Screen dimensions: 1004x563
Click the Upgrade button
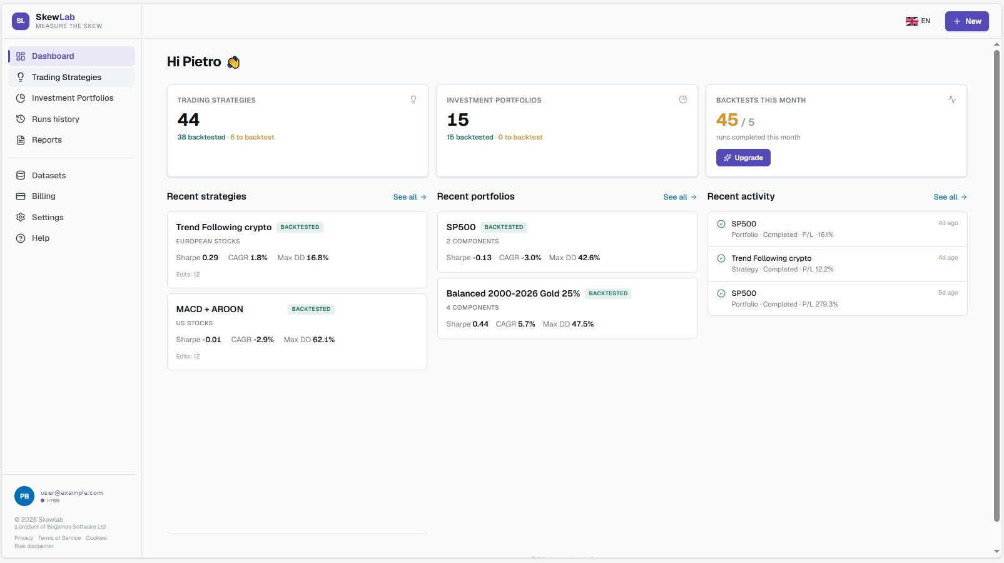pos(743,158)
